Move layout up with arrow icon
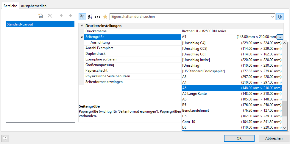The height and width of the screenshot is (144, 290). (61, 16)
